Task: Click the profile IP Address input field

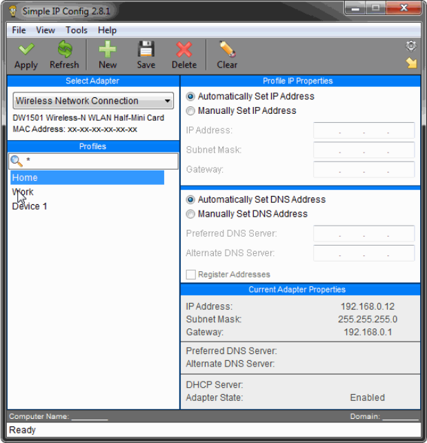Action: coord(364,130)
